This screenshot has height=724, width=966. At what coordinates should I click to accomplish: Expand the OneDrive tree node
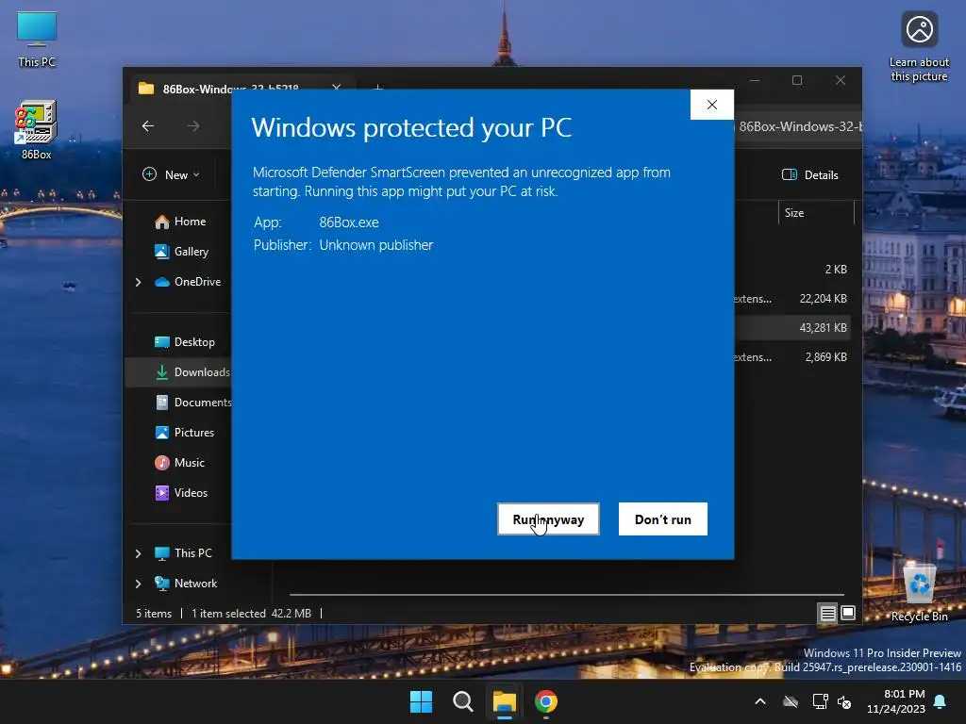coord(138,282)
